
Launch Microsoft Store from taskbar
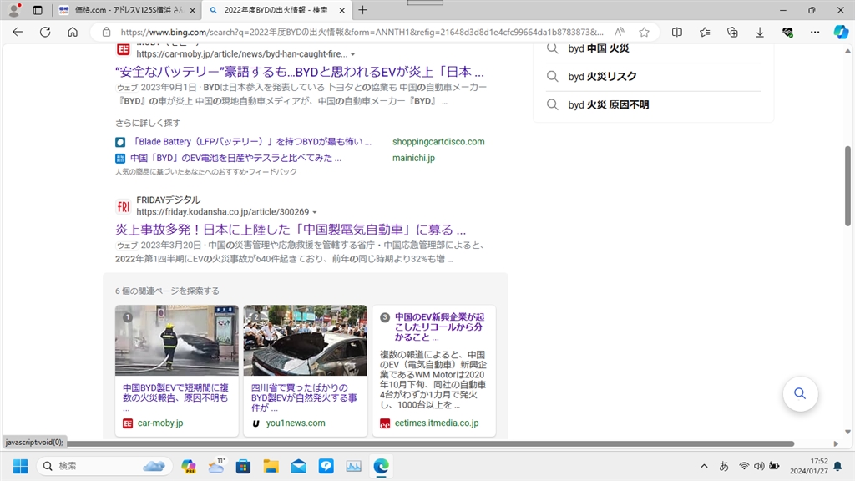coord(243,466)
